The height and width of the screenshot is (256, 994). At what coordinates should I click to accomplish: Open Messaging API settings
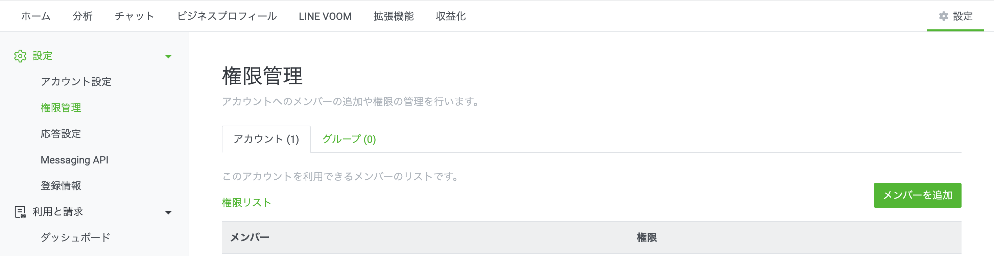point(74,160)
